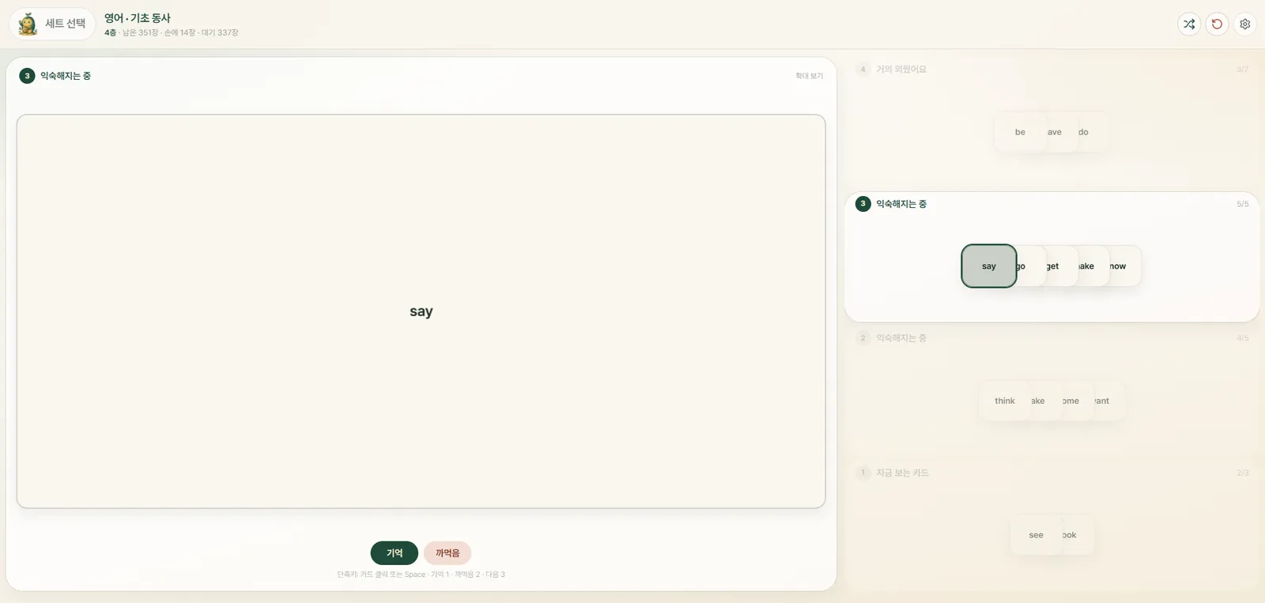The image size is (1265, 603).
Task: Select the 'do' card in box 4
Action: coord(1093,132)
